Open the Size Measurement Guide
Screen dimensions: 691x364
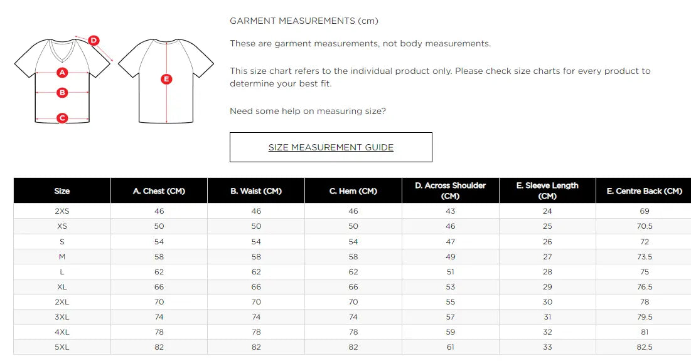pos(331,147)
